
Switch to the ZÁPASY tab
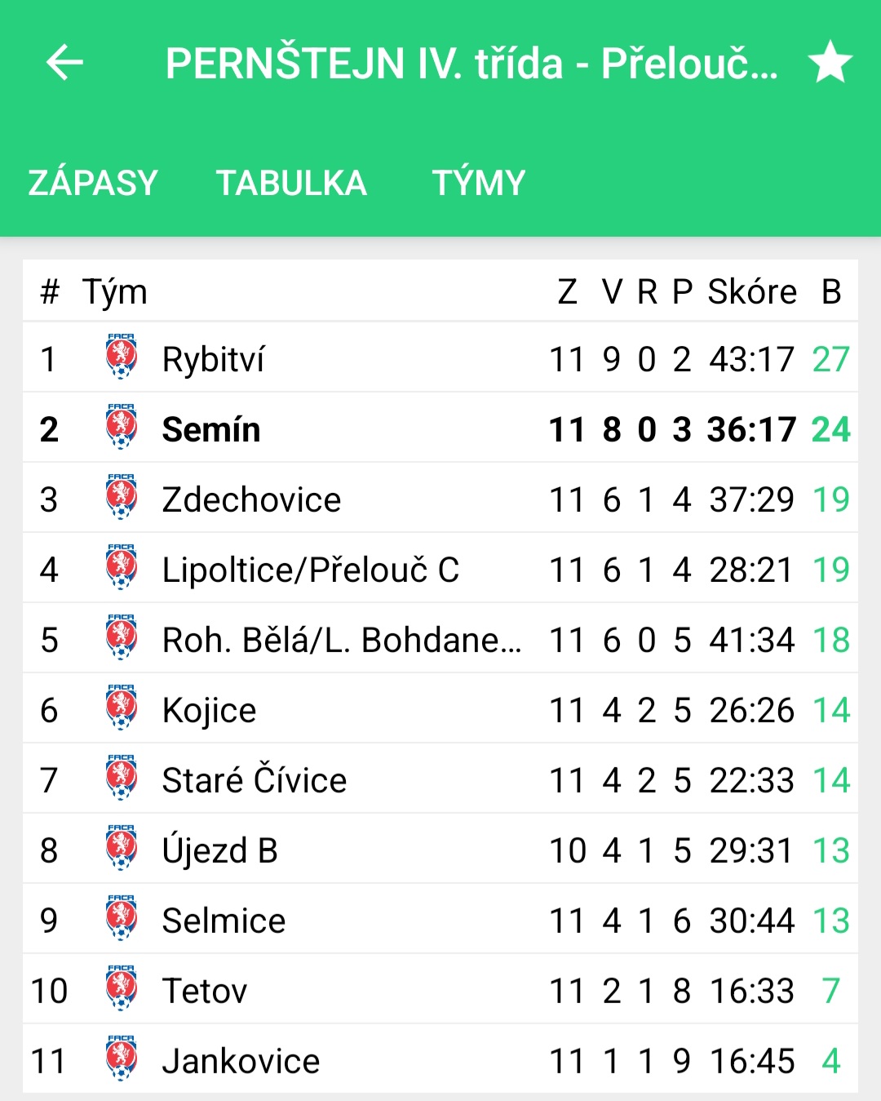click(x=93, y=183)
